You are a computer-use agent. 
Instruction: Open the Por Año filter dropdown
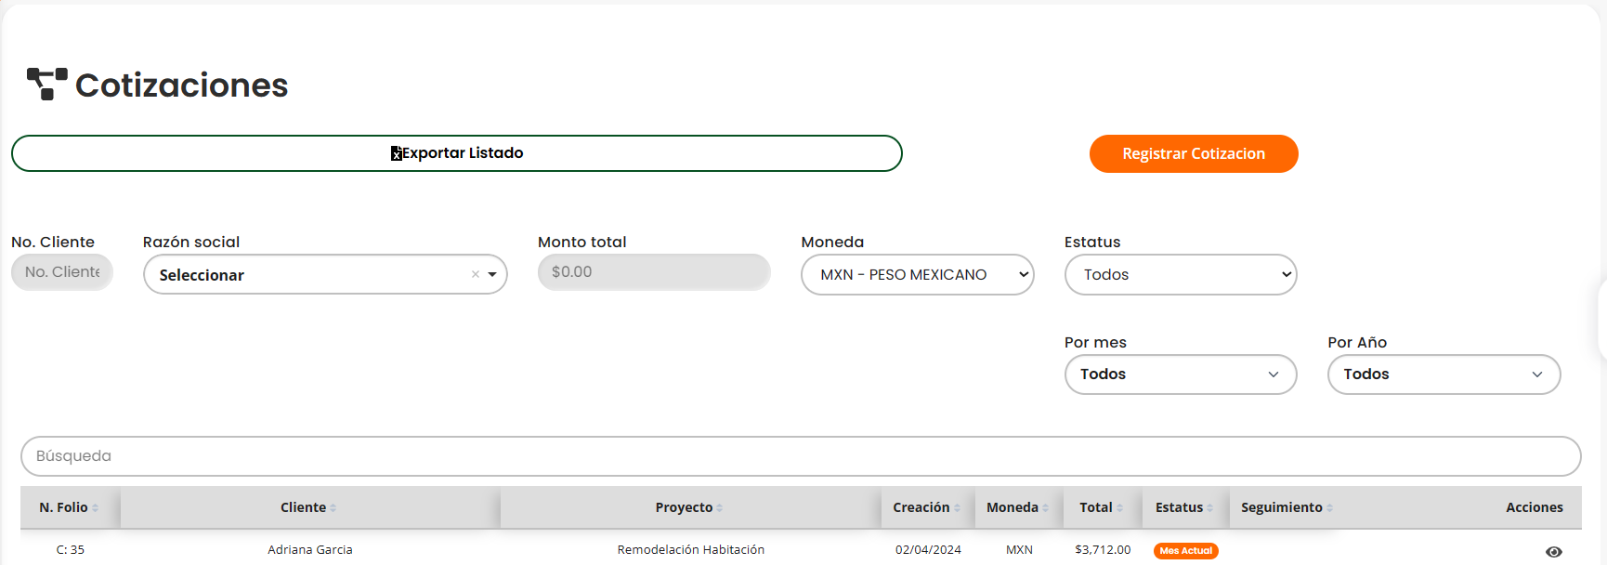click(1444, 374)
